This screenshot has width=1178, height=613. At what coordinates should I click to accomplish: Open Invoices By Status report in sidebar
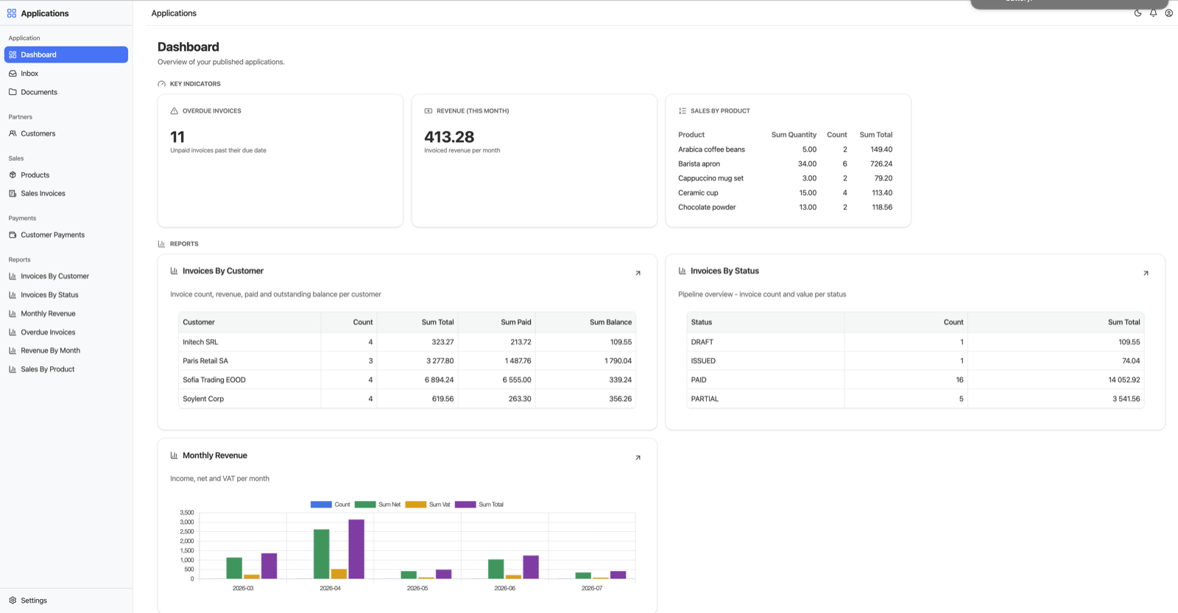pyautogui.click(x=66, y=295)
